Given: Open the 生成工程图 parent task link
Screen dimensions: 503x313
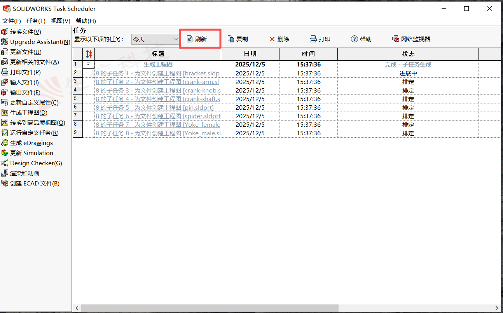Looking at the screenshot, I should 158,65.
